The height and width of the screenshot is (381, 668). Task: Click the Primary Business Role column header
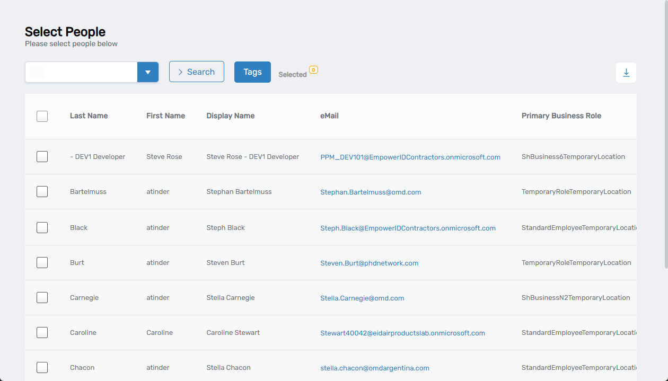[x=561, y=116]
